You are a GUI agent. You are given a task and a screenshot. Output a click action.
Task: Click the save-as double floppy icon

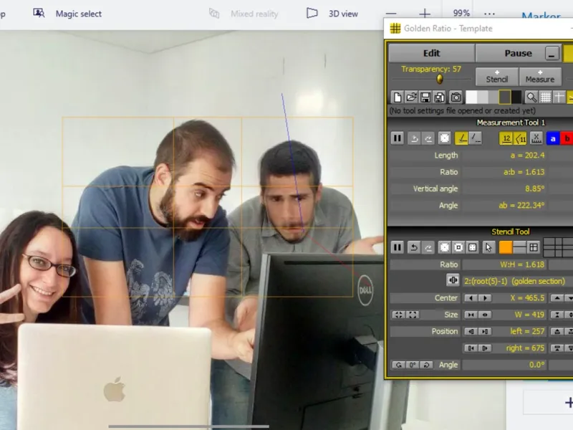coord(439,97)
